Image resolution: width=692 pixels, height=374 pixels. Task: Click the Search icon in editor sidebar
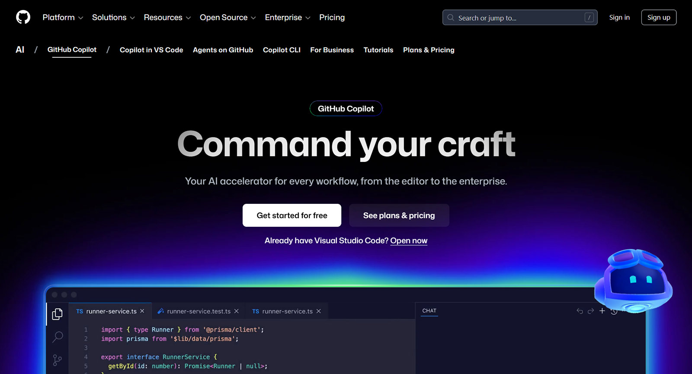(58, 337)
